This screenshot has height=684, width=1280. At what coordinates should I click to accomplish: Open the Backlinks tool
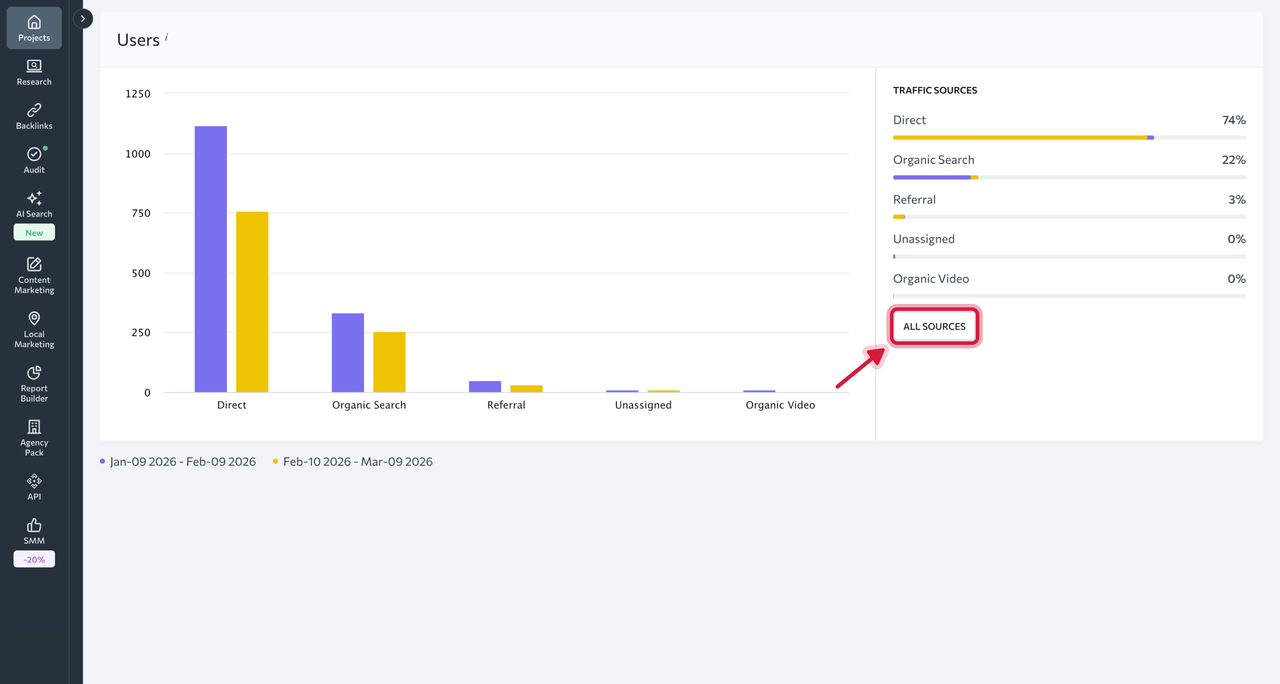pos(34,116)
